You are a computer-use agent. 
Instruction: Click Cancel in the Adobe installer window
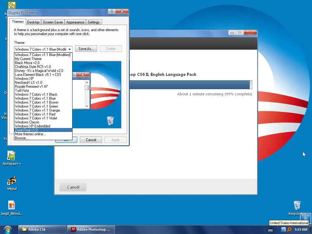73,187
